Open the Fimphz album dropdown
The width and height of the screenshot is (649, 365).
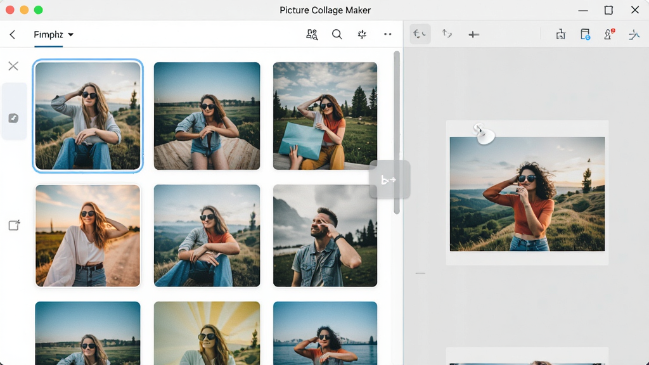pyautogui.click(x=71, y=34)
